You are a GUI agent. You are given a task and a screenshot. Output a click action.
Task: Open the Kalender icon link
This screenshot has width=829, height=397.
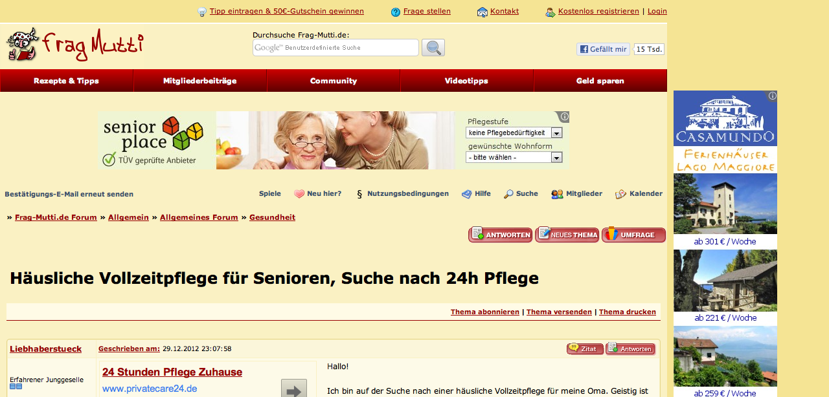[620, 194]
